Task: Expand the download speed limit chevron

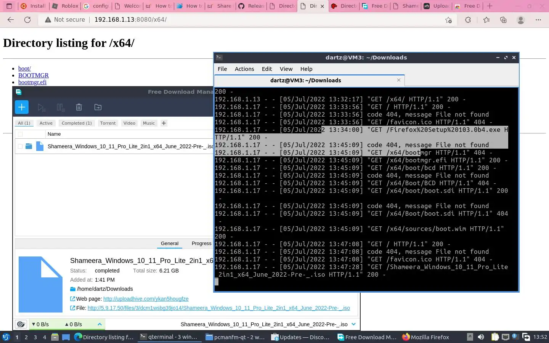Action: (x=100, y=324)
